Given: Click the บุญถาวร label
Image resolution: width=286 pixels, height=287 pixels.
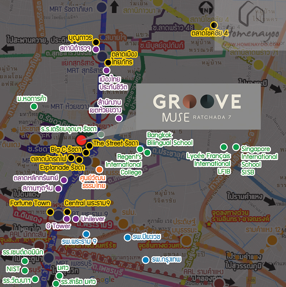Looking at the screenshot, I should coord(80,38).
